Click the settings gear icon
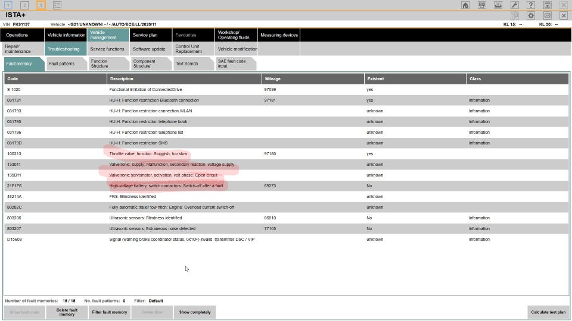The width and height of the screenshot is (572, 321). click(x=531, y=15)
